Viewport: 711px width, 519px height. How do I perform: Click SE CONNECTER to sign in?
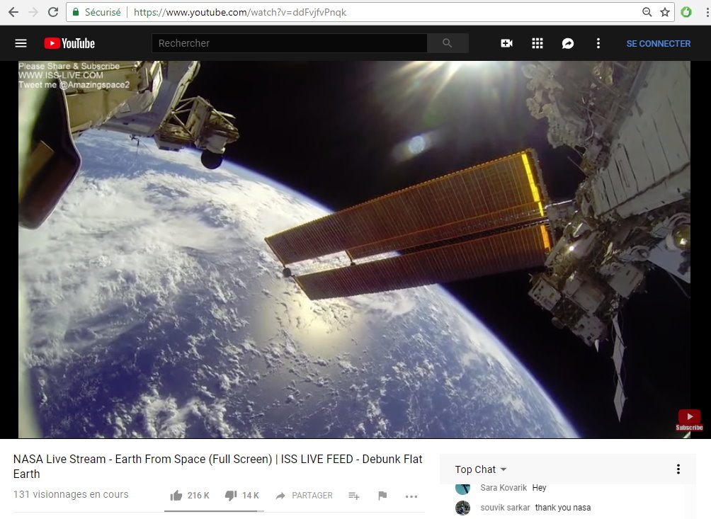pos(659,43)
